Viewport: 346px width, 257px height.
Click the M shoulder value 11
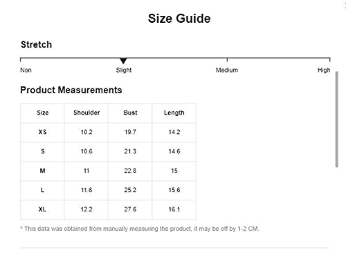[86, 171]
